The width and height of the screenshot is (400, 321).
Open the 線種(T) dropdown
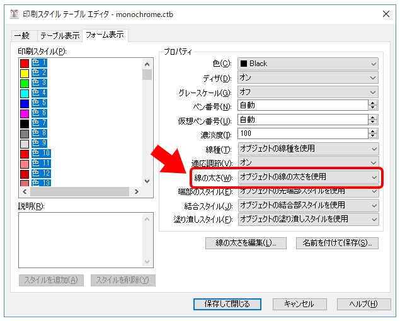pyautogui.click(x=309, y=149)
